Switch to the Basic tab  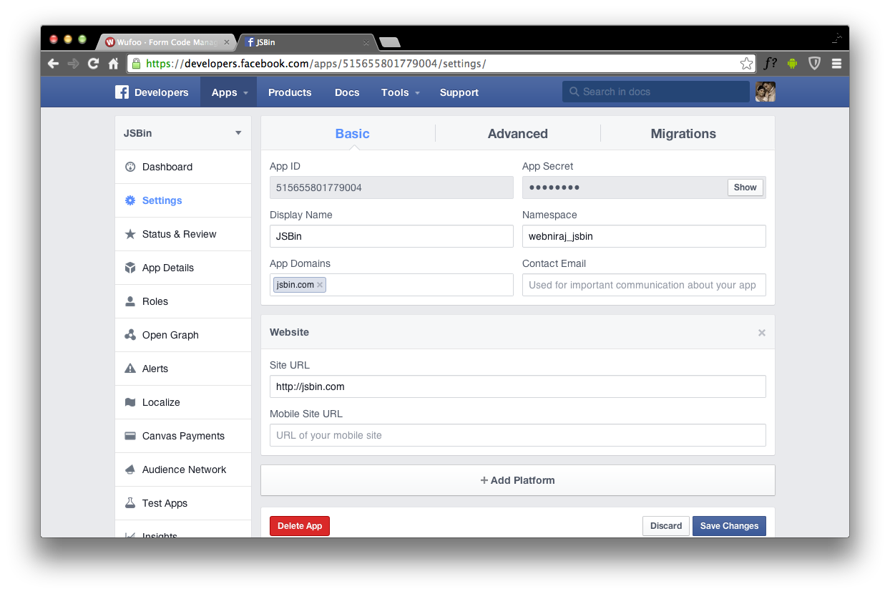point(353,134)
